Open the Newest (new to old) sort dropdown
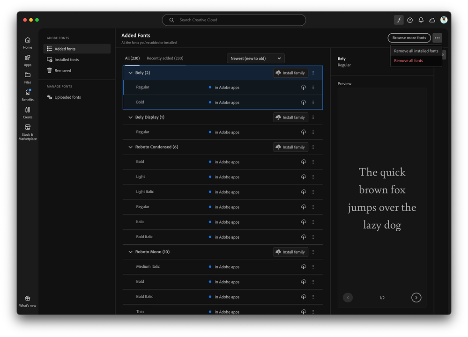 click(255, 59)
